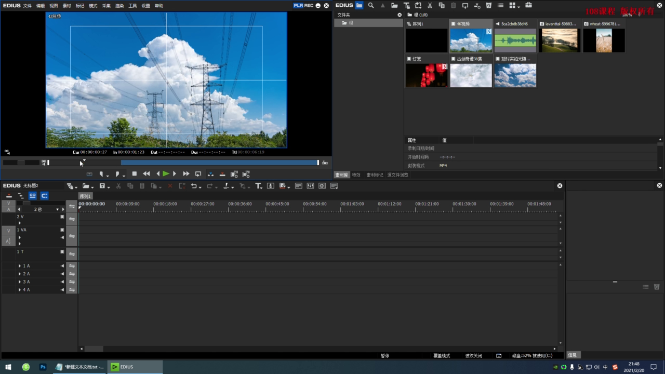Click the player position scrub bar
665x374 pixels.
click(x=183, y=163)
